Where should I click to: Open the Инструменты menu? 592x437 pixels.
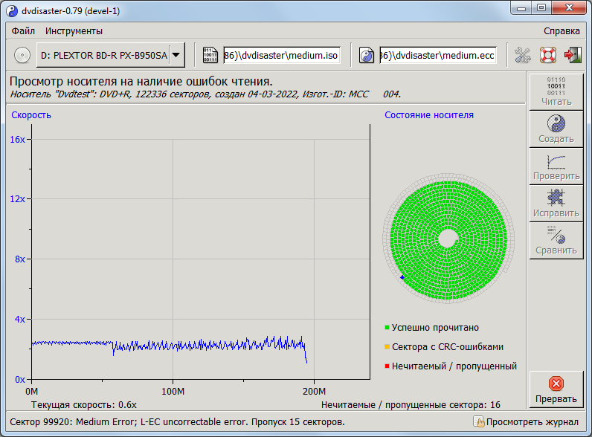74,31
